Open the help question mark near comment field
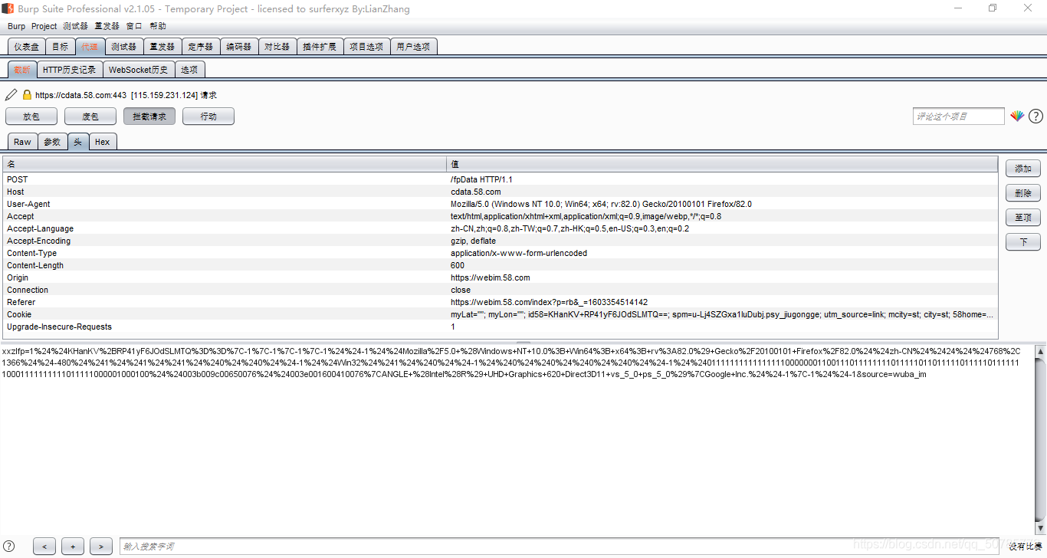The width and height of the screenshot is (1047, 558). pos(1036,117)
